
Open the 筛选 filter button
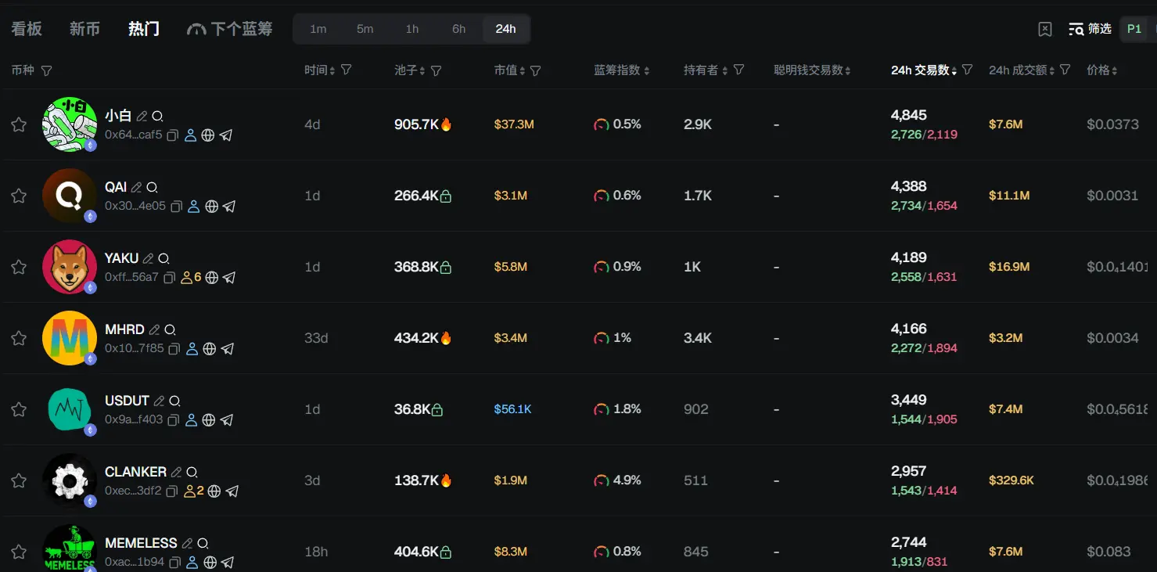1090,29
